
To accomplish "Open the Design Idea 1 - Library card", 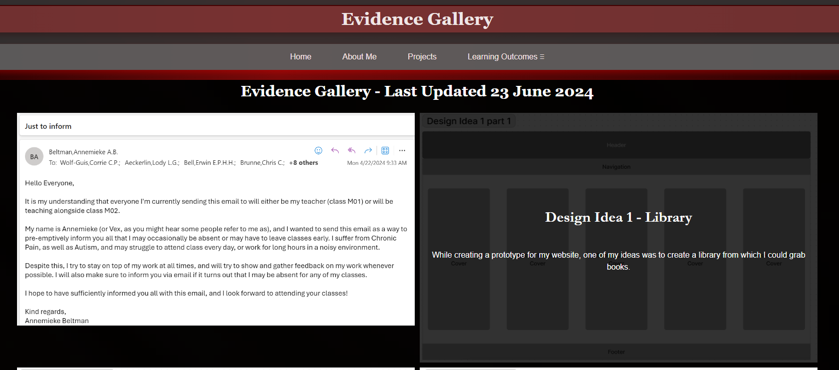I will [x=618, y=238].
